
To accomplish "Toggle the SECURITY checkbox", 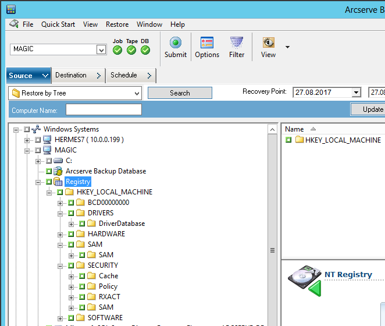I will 71,265.
